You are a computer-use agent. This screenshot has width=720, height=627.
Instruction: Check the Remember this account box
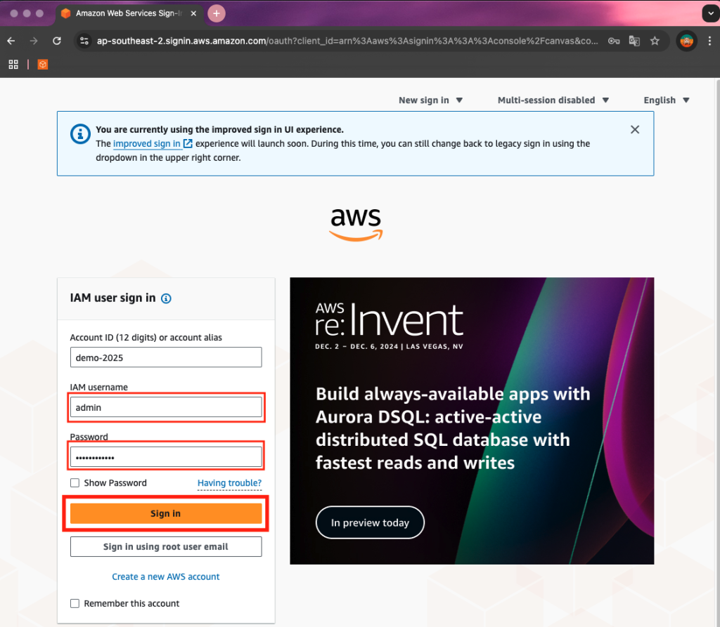[75, 603]
